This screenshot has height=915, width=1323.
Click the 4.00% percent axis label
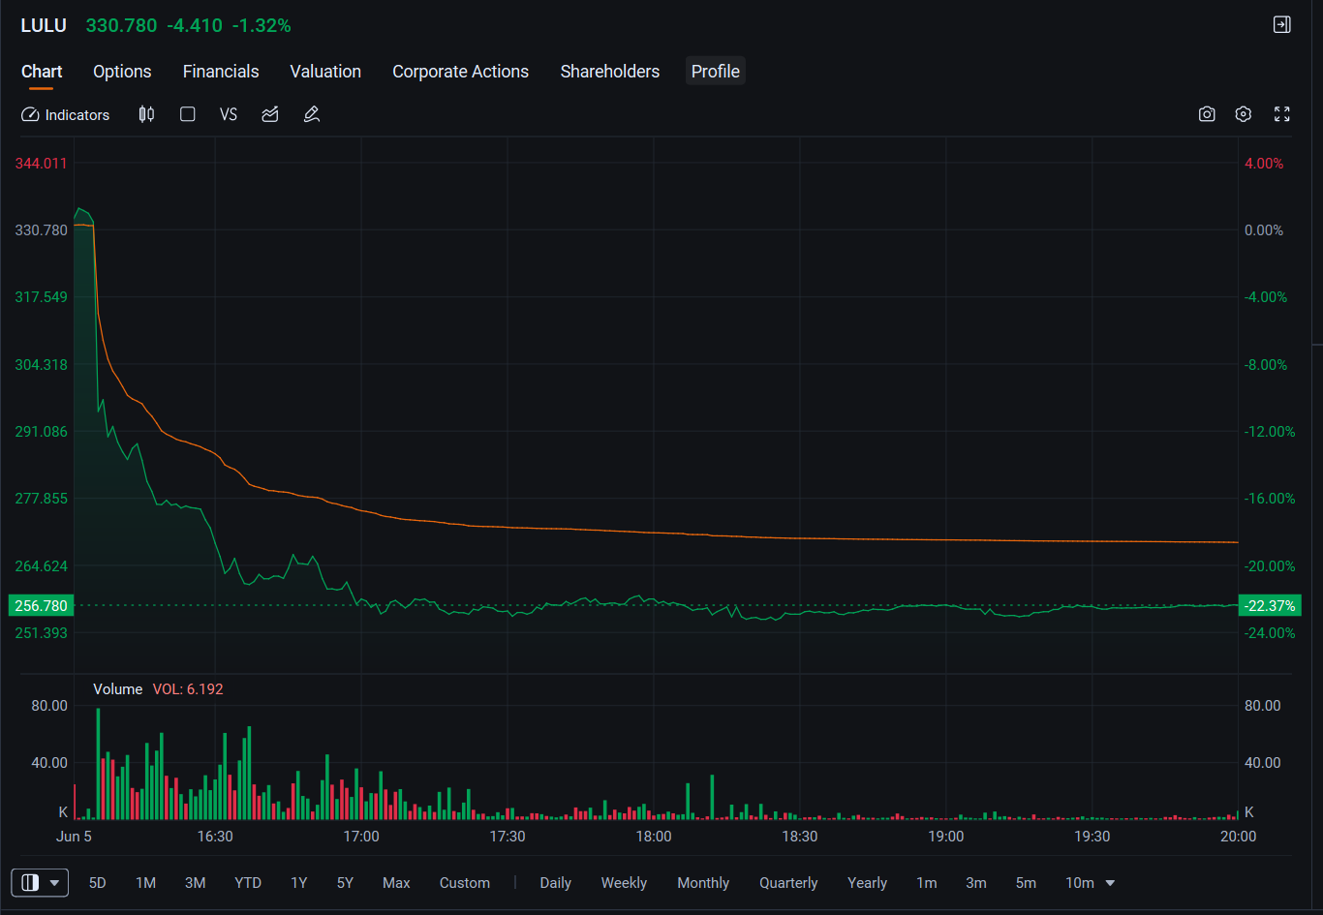[x=1264, y=164]
